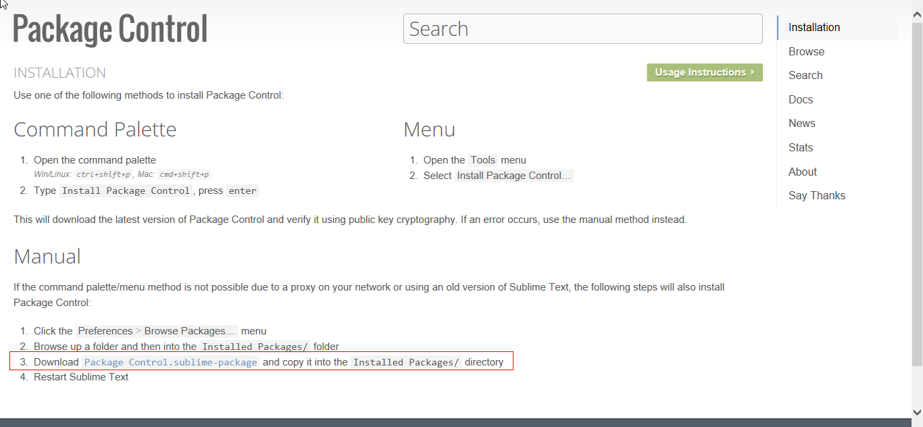Screen dimensions: 923x427
Task: Select the Command Palette heading
Action: [x=95, y=129]
